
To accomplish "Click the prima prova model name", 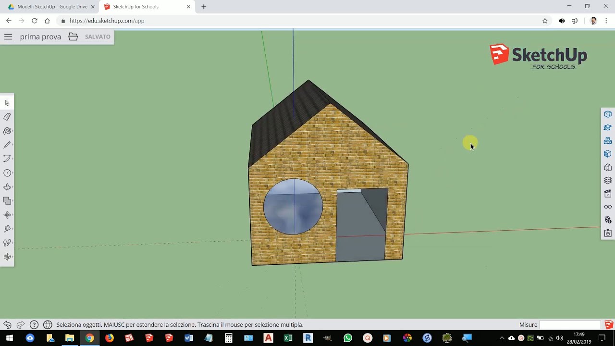I will [x=40, y=37].
